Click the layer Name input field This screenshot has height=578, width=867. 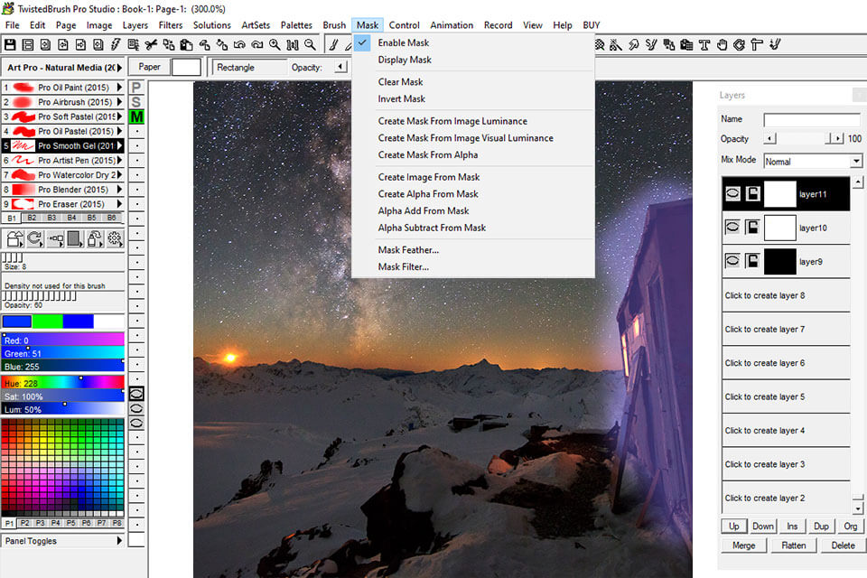point(812,119)
